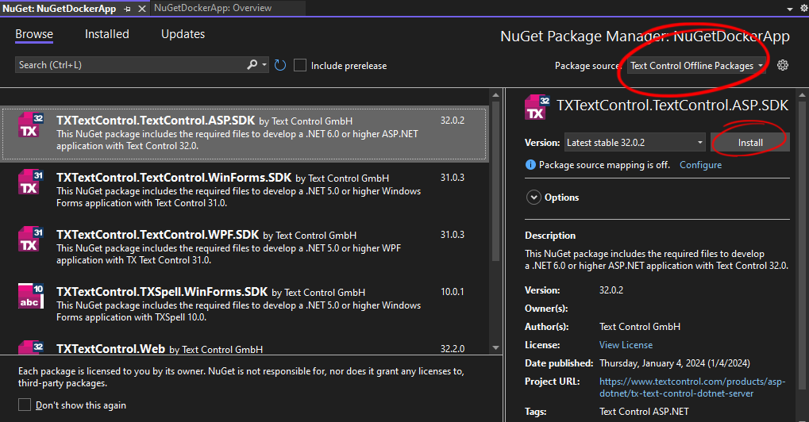Click version 10.0.1 of TXSpell package
809x422 pixels.
point(452,292)
